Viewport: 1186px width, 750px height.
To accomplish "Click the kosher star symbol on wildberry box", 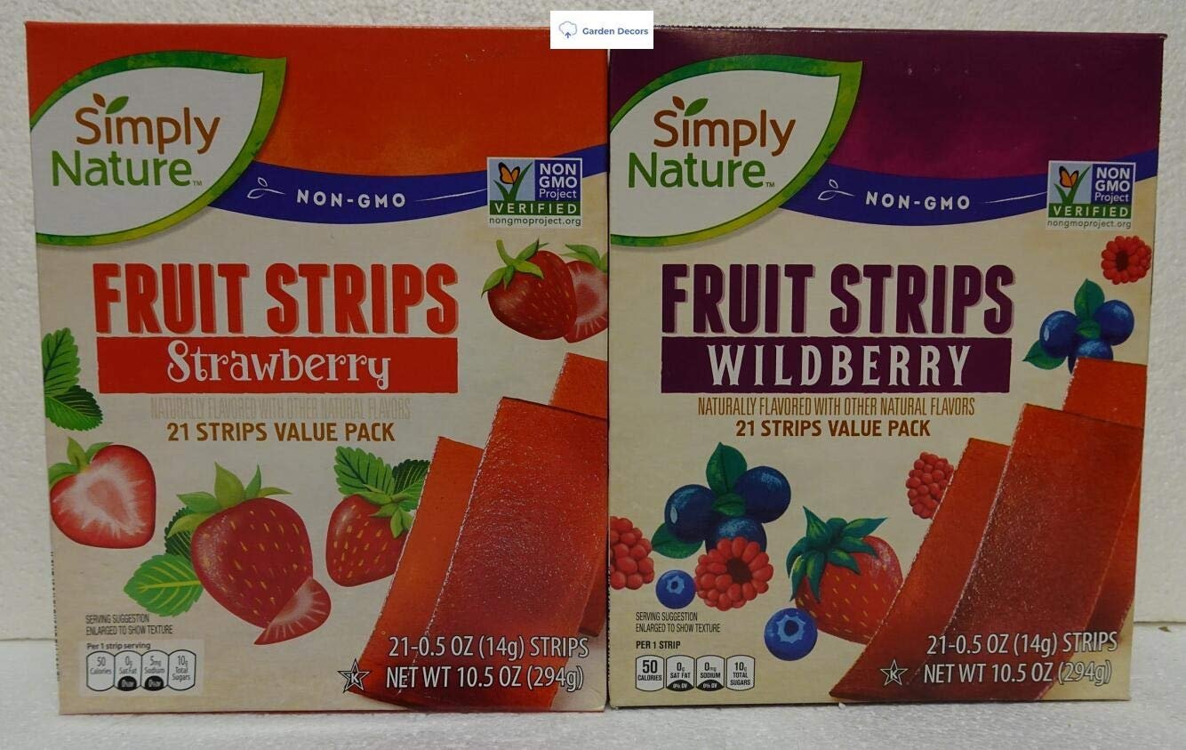I will click(x=894, y=672).
